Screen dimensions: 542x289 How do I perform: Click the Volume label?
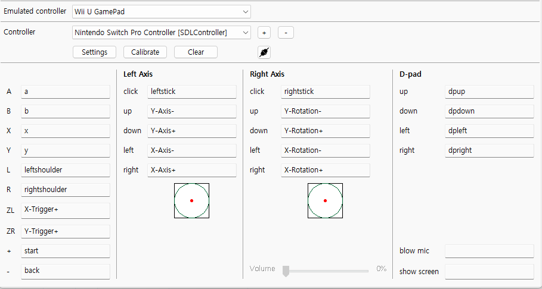262,269
